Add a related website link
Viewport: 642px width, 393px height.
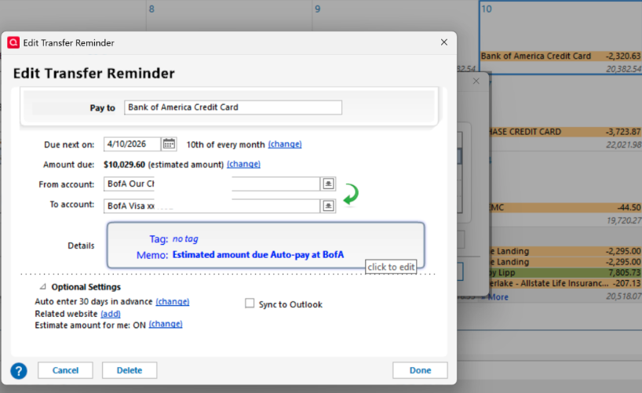click(110, 314)
